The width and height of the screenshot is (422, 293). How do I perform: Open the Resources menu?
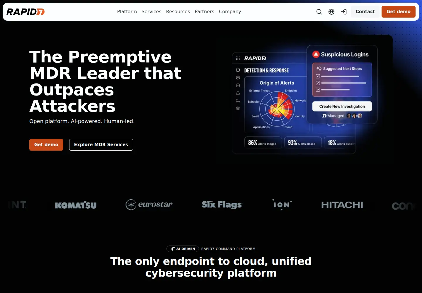[178, 12]
